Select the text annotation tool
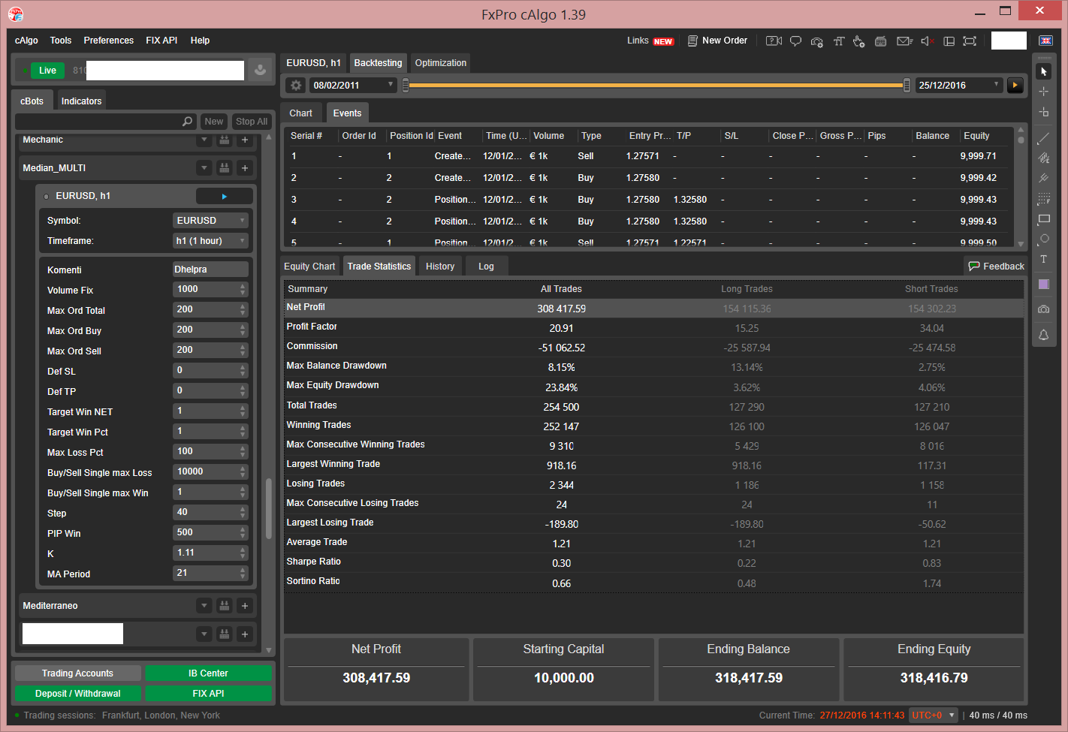 1043,260
